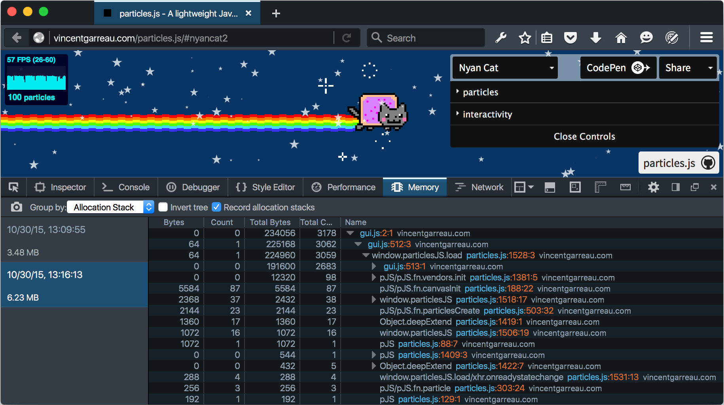Expand the particles controls section
The width and height of the screenshot is (724, 405).
(x=584, y=92)
